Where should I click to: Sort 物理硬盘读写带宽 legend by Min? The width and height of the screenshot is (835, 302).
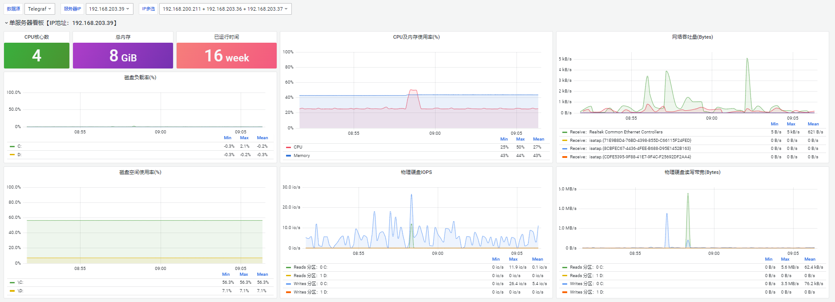click(769, 259)
